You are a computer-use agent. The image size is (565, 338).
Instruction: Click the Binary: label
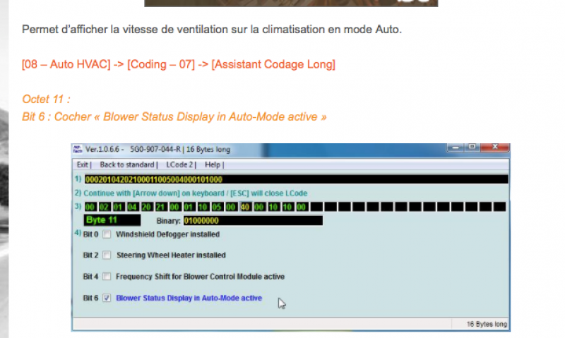pos(168,221)
